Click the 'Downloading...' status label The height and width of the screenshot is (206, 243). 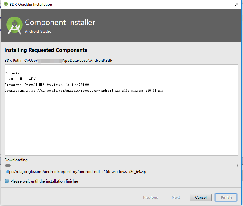[17, 160]
